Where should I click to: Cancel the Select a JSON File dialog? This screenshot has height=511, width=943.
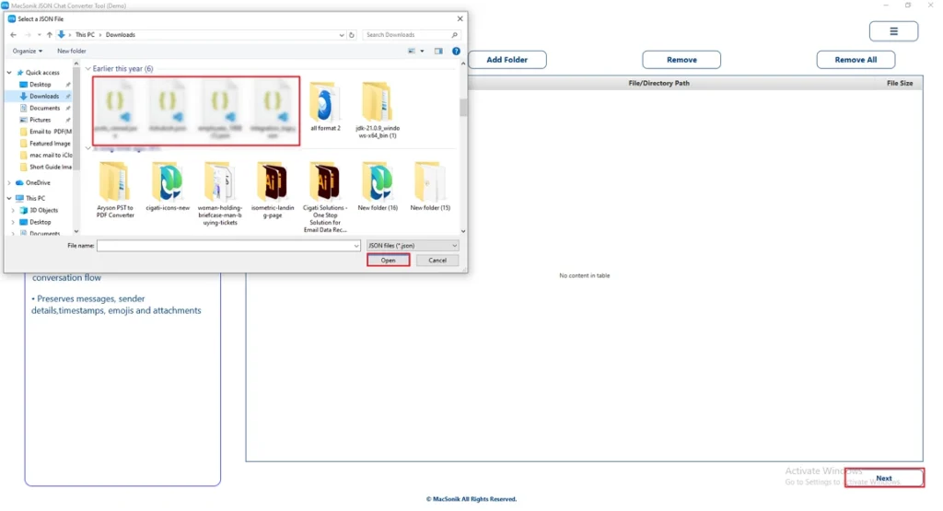[437, 261]
